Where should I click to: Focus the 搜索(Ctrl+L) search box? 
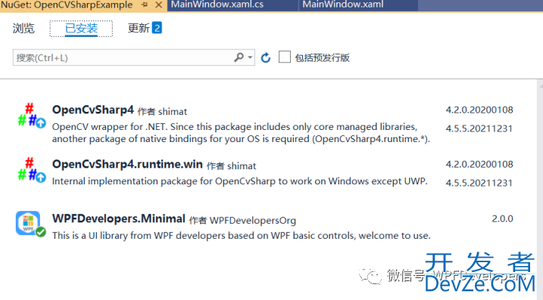click(x=134, y=57)
